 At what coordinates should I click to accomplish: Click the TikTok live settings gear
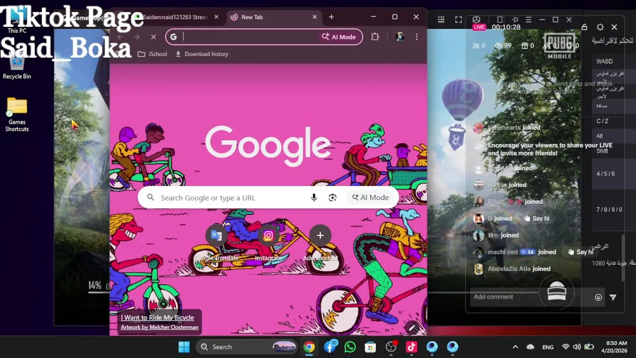(600, 27)
